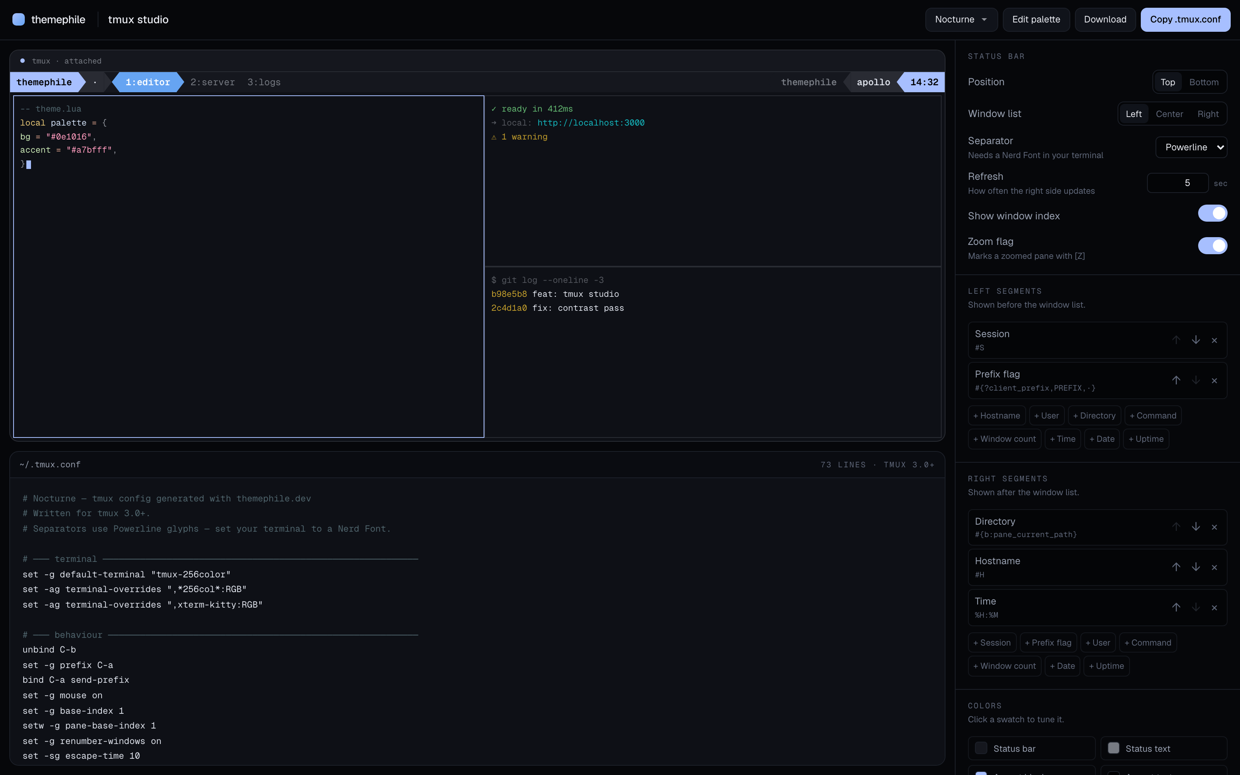
Task: Click the Refresh seconds input field
Action: coord(1178,183)
